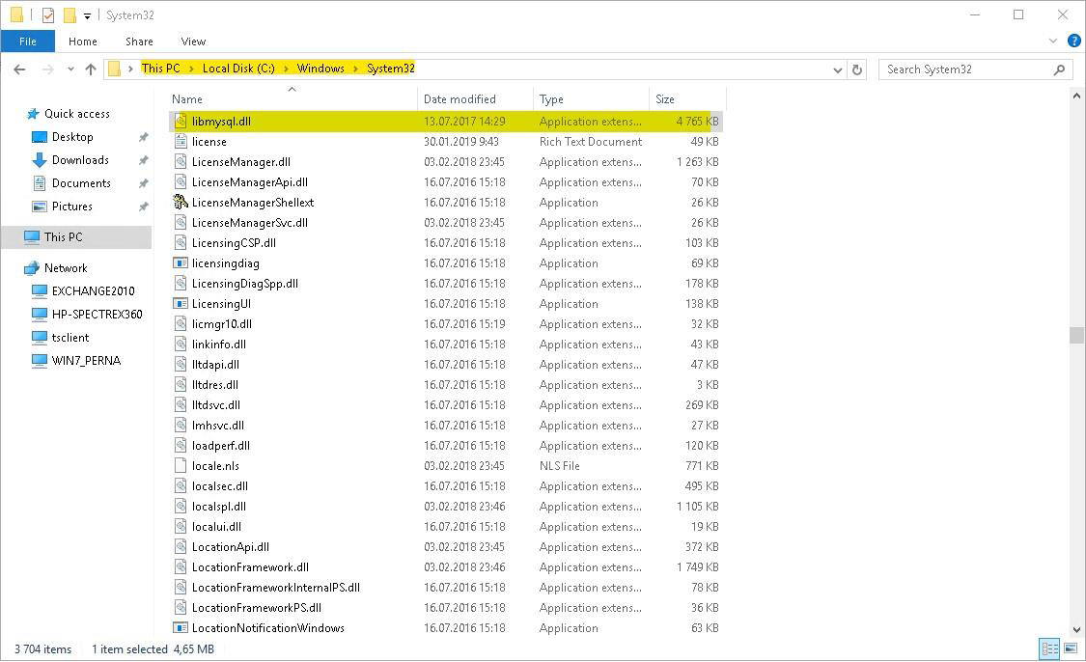
Task: Click the scrollbar up arrow
Action: (x=1076, y=97)
